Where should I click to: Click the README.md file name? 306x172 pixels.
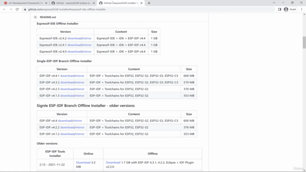tap(48, 17)
